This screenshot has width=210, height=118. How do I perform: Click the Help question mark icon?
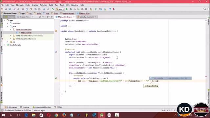(110, 9)
